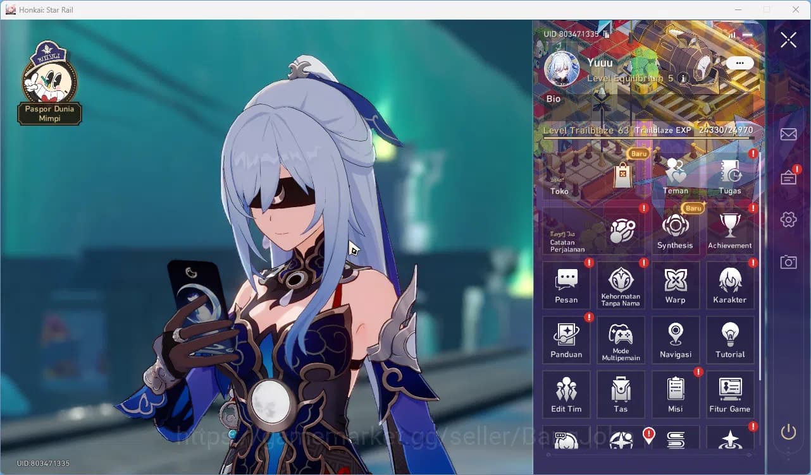Open Catatan Perjalanan travel log
This screenshot has height=475, width=811.
pyautogui.click(x=593, y=231)
